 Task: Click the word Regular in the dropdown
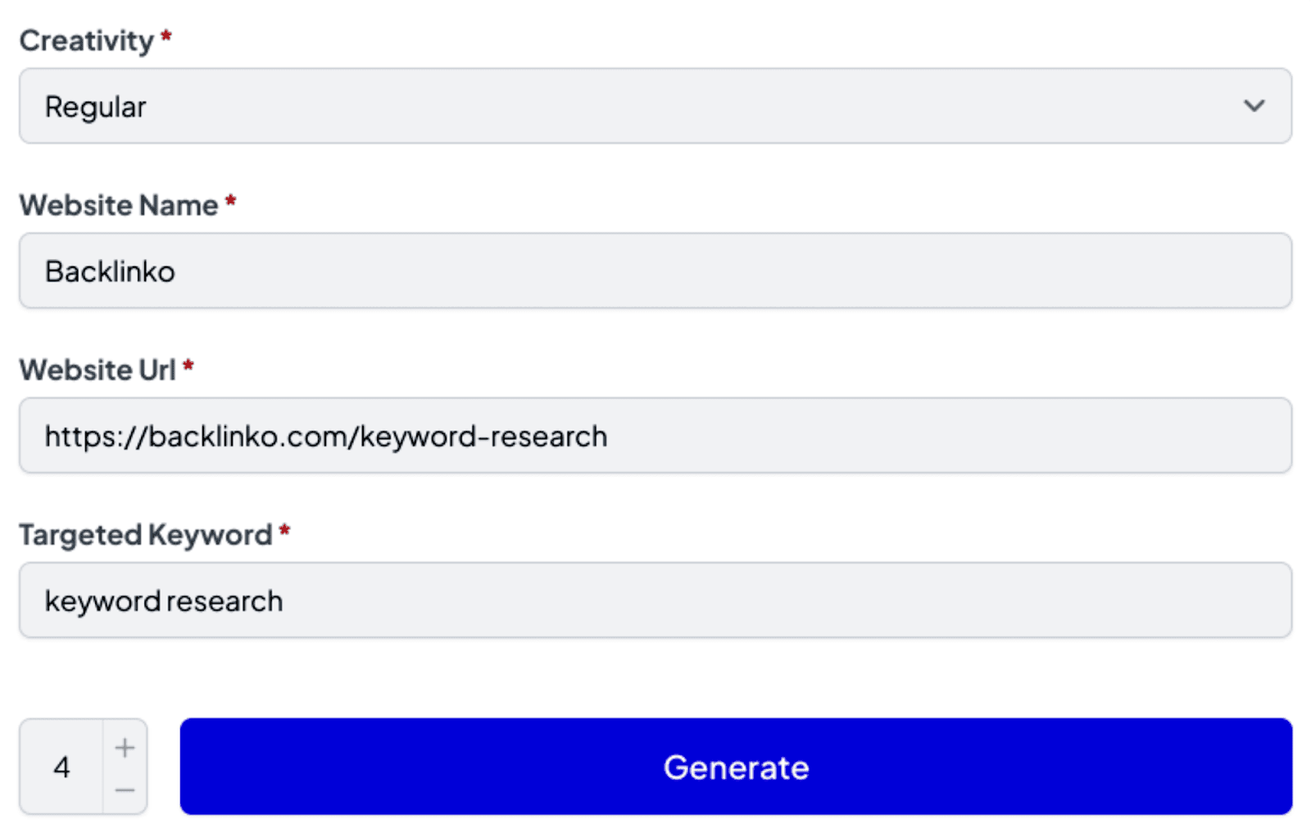(96, 107)
